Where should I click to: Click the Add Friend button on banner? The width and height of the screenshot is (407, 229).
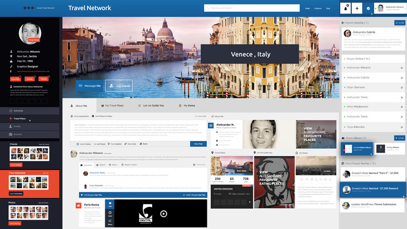tap(119, 86)
